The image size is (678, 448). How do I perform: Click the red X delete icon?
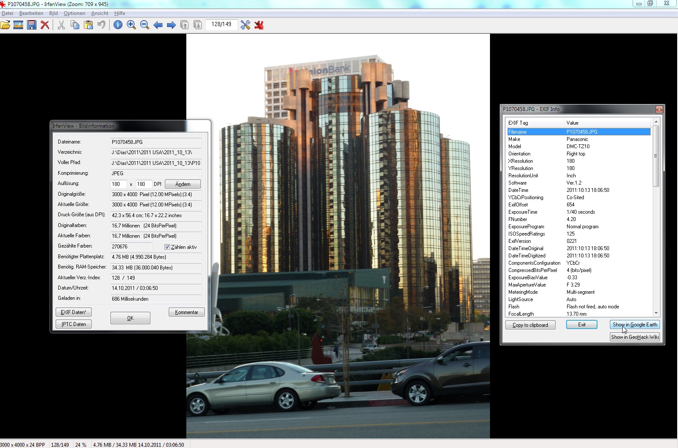coord(45,25)
